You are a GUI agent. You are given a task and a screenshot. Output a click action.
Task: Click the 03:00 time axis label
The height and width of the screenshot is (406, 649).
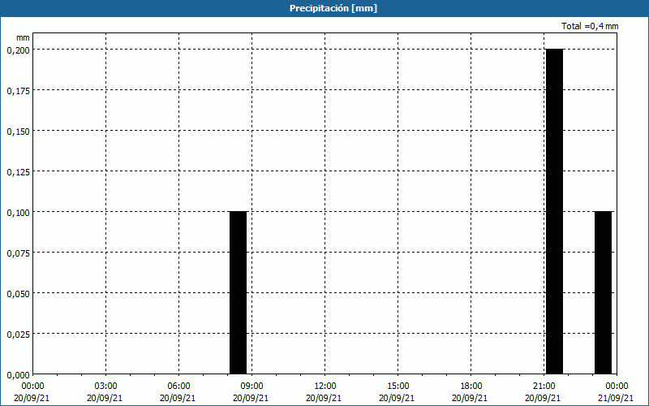pos(105,387)
